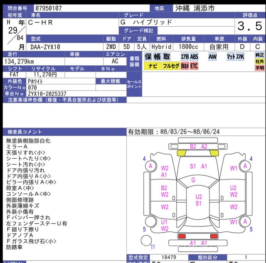Click the spare tire circle labeled 11
This screenshot has width=266, height=263.
(x=146, y=240)
